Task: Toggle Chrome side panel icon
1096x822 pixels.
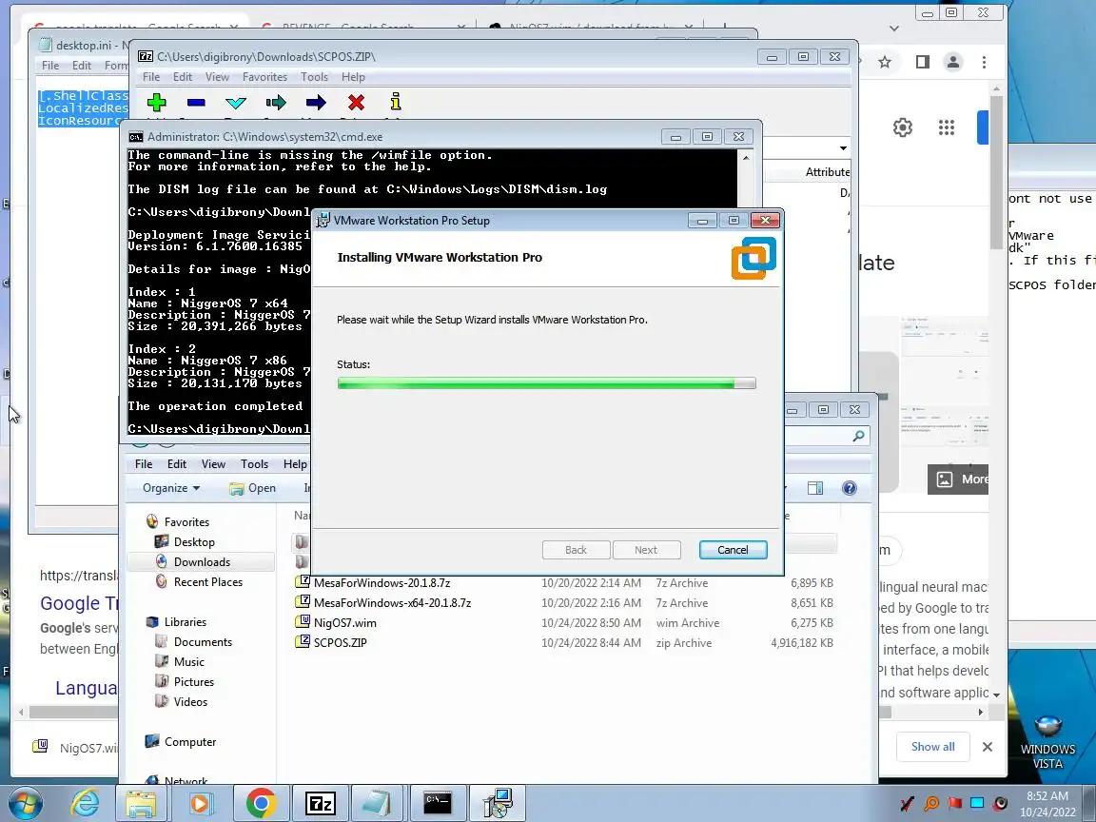Action: point(923,62)
